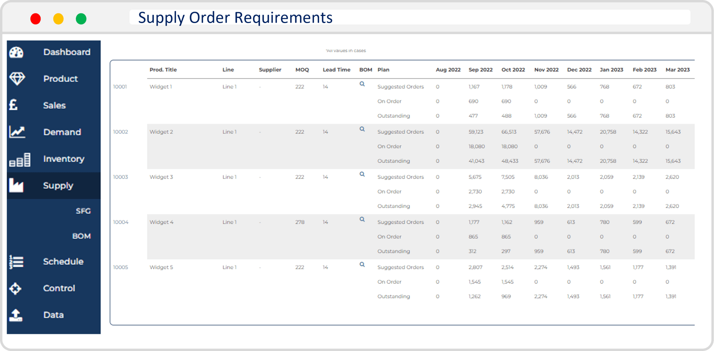The image size is (714, 351).
Task: Click the Dashboard gauge icon in sidebar
Action: 16,52
